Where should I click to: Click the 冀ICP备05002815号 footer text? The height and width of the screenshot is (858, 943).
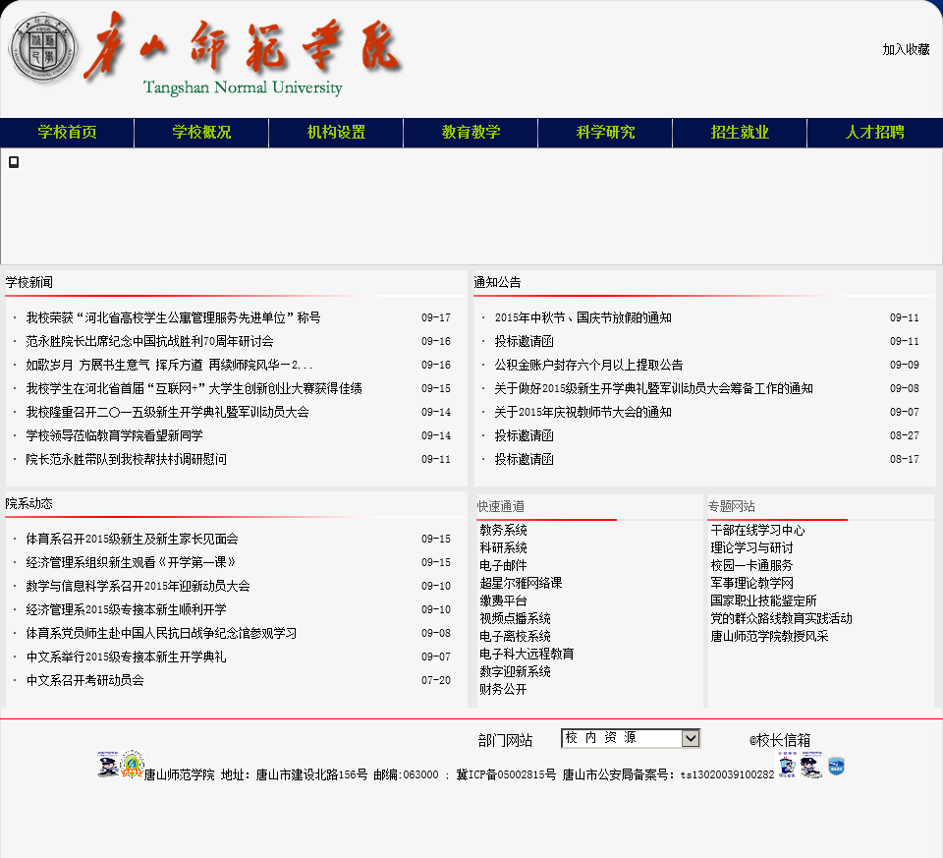(x=506, y=775)
